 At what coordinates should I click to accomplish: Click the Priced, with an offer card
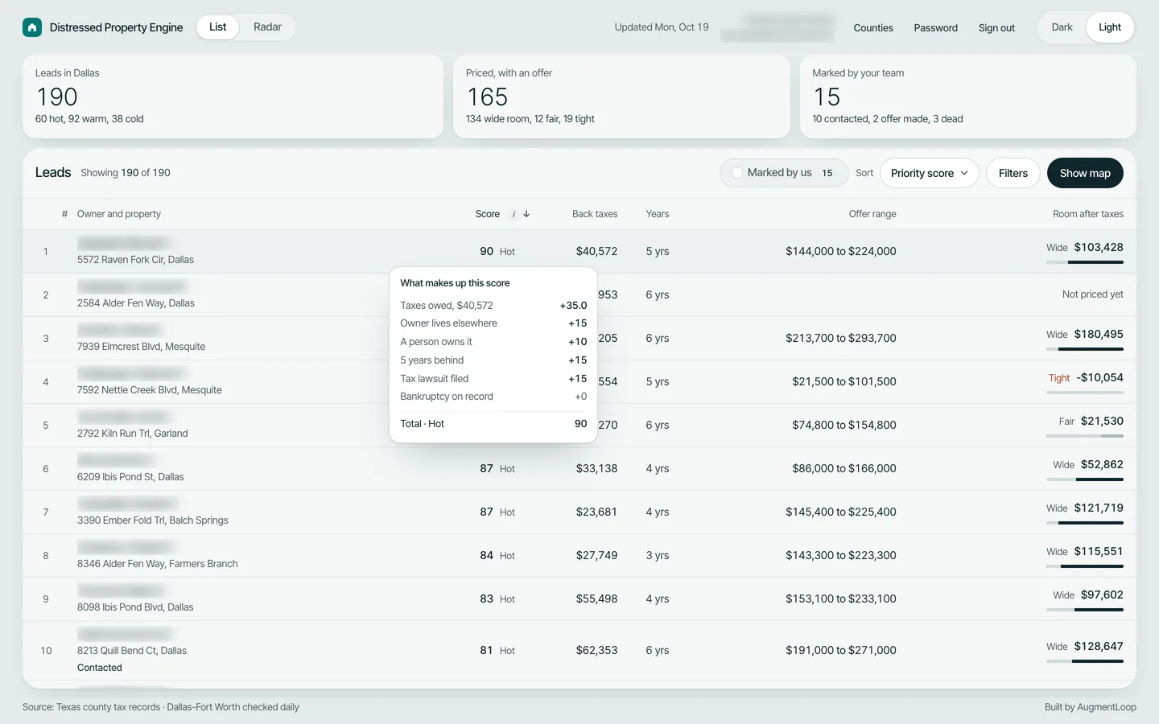point(621,97)
